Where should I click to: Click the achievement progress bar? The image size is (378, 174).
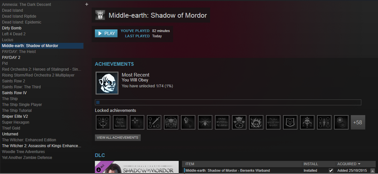point(228,102)
